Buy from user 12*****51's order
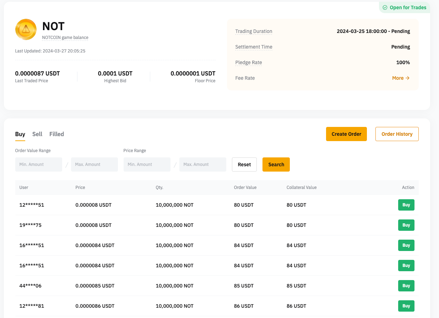 pyautogui.click(x=406, y=205)
